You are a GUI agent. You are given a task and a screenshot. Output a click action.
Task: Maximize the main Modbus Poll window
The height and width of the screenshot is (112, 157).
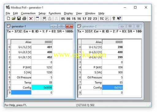[135, 7]
